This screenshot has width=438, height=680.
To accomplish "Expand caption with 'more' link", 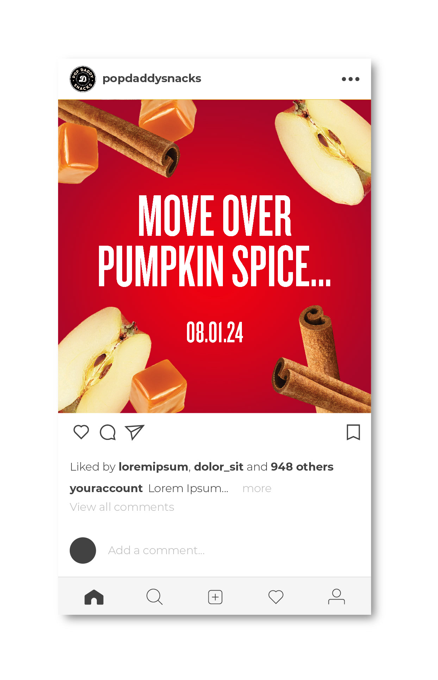I will 257,489.
